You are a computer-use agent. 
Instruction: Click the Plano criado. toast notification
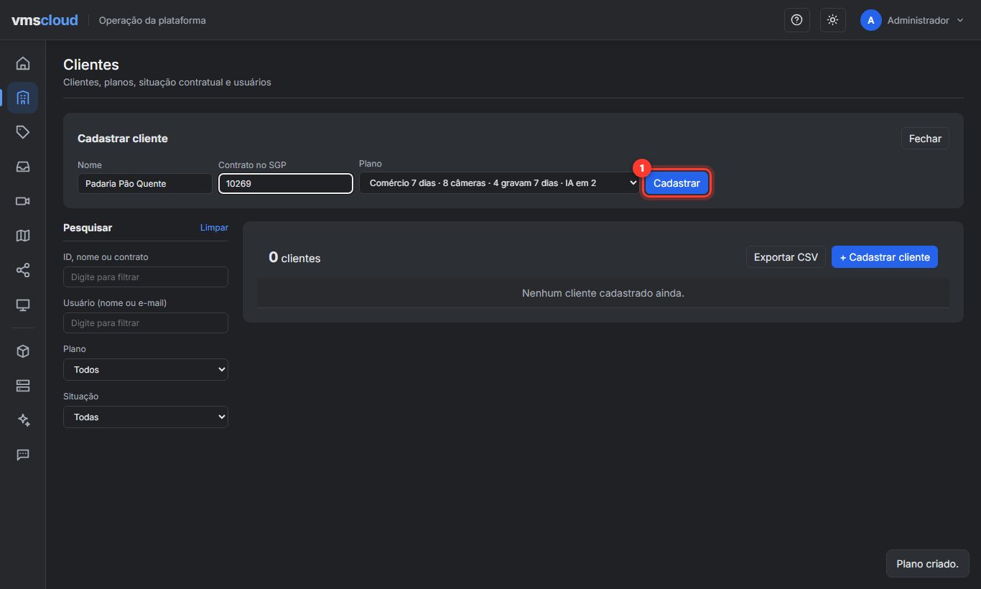928,564
